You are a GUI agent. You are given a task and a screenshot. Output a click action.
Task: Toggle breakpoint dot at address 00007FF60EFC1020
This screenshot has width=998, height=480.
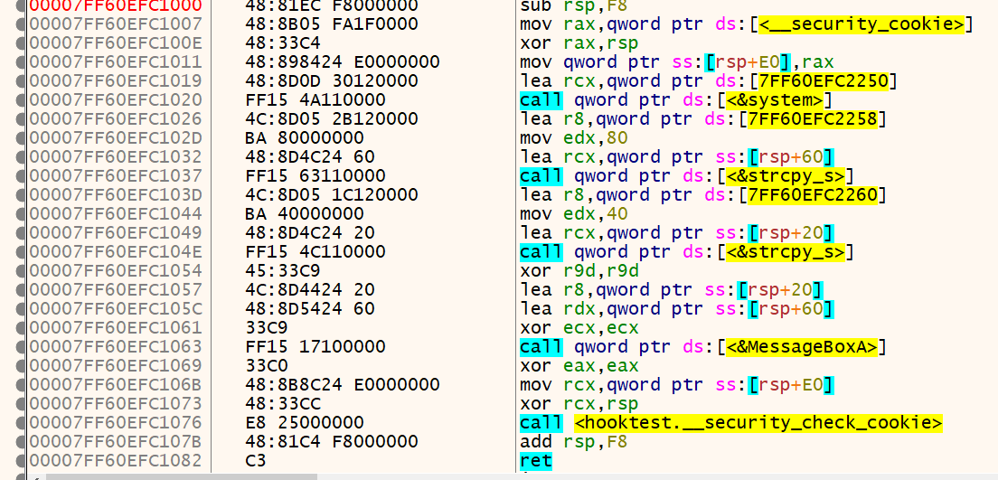coord(22,100)
